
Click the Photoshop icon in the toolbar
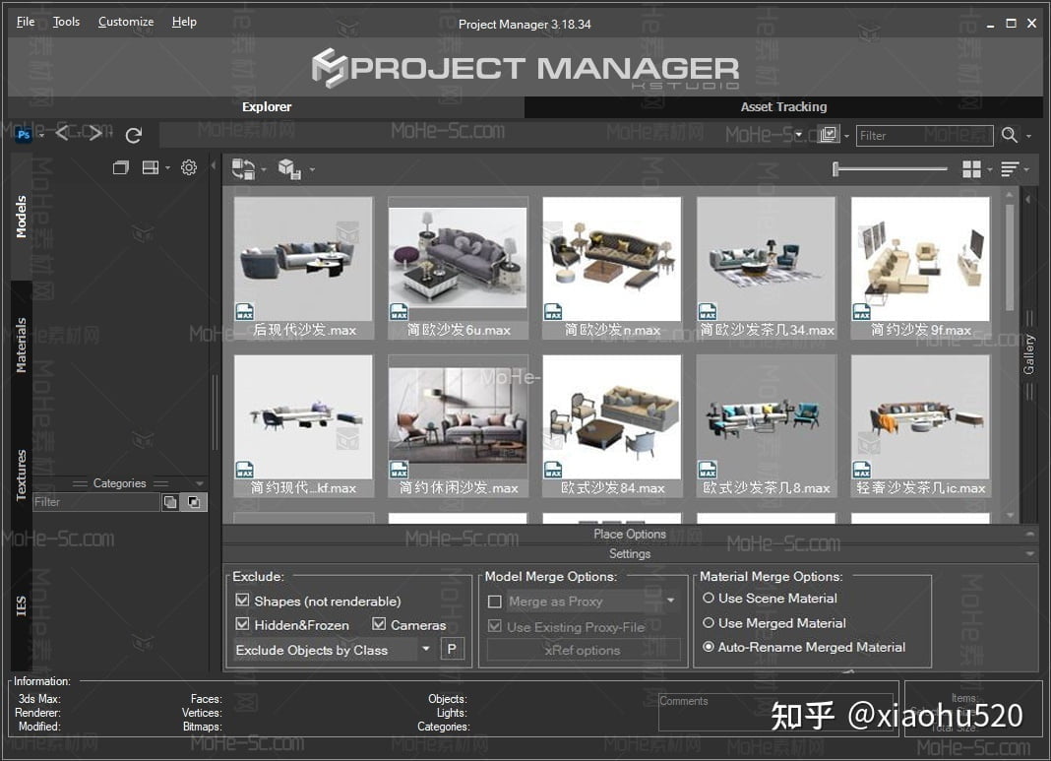click(x=24, y=135)
